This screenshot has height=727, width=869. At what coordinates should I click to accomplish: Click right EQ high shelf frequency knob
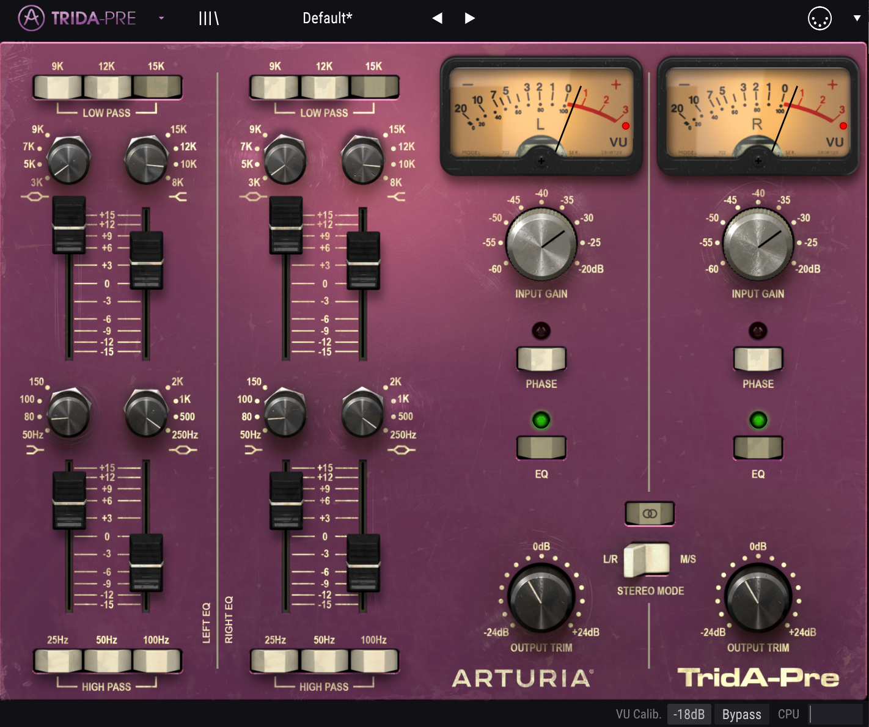(x=363, y=159)
